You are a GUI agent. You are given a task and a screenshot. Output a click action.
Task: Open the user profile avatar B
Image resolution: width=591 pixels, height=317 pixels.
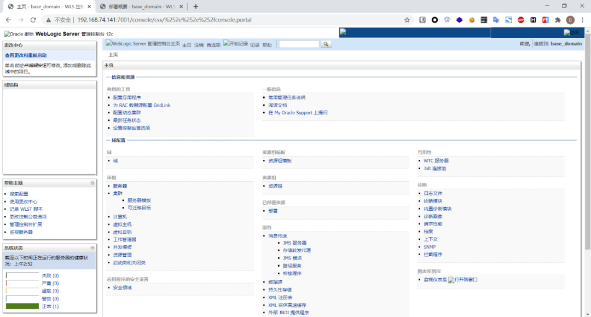coord(570,20)
